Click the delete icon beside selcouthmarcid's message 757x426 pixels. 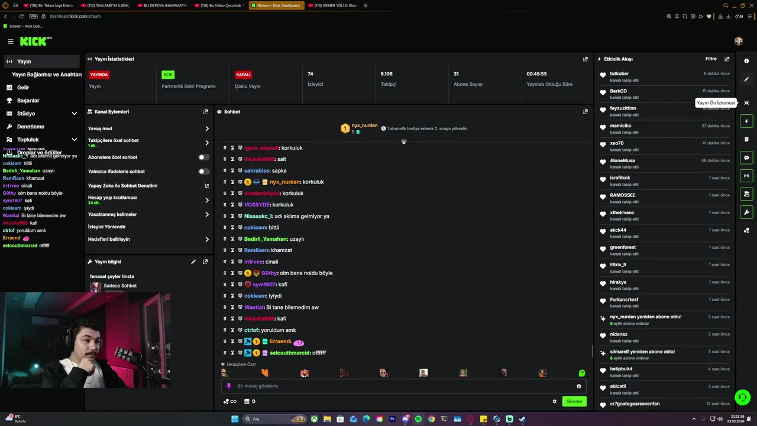(225, 353)
